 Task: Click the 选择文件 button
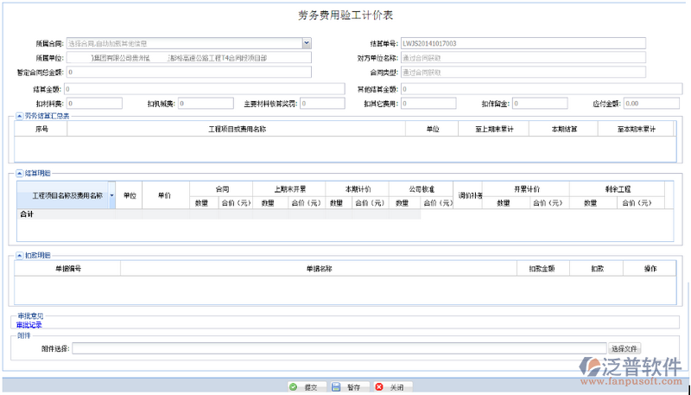pyautogui.click(x=624, y=348)
